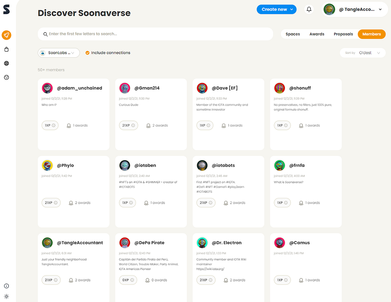Focus the search input field
The width and height of the screenshot is (391, 302).
155,34
